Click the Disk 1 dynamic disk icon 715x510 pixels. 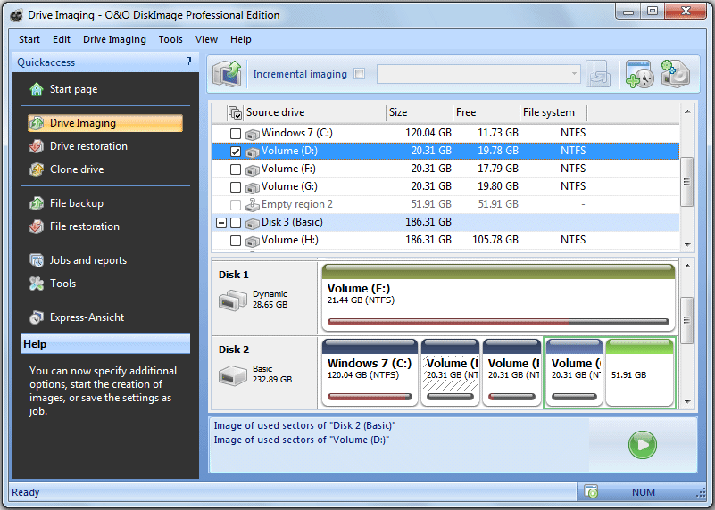coord(233,300)
